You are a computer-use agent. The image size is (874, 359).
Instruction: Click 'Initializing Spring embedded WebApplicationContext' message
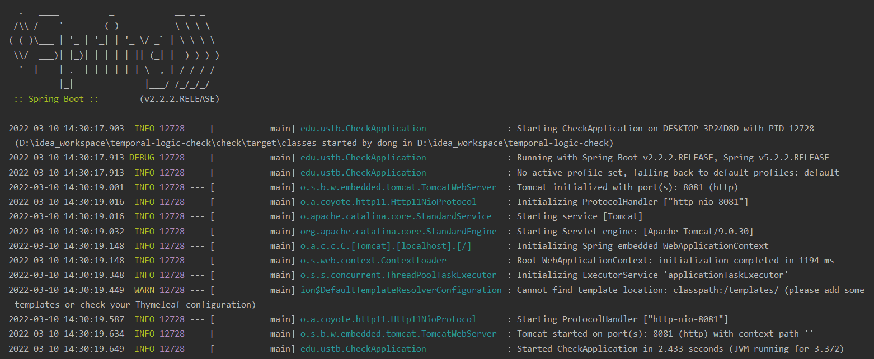[x=643, y=245]
